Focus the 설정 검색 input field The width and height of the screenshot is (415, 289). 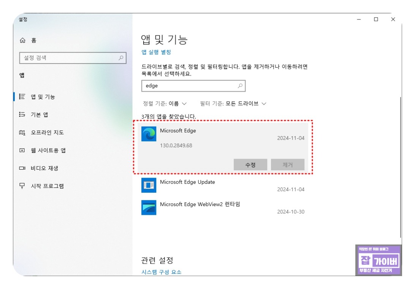(x=73, y=58)
